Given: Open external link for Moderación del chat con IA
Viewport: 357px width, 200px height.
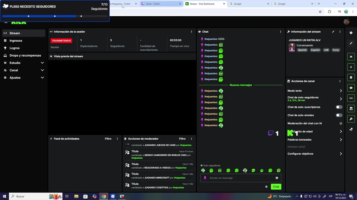Looking at the screenshot, I should click(341, 123).
